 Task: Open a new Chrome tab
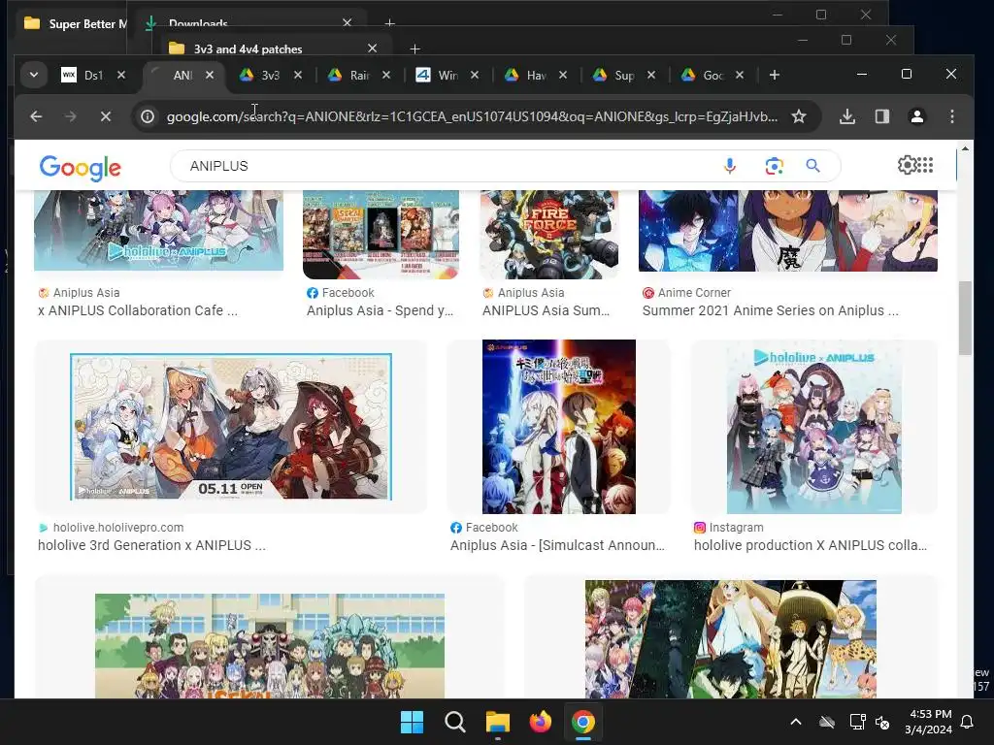774,75
